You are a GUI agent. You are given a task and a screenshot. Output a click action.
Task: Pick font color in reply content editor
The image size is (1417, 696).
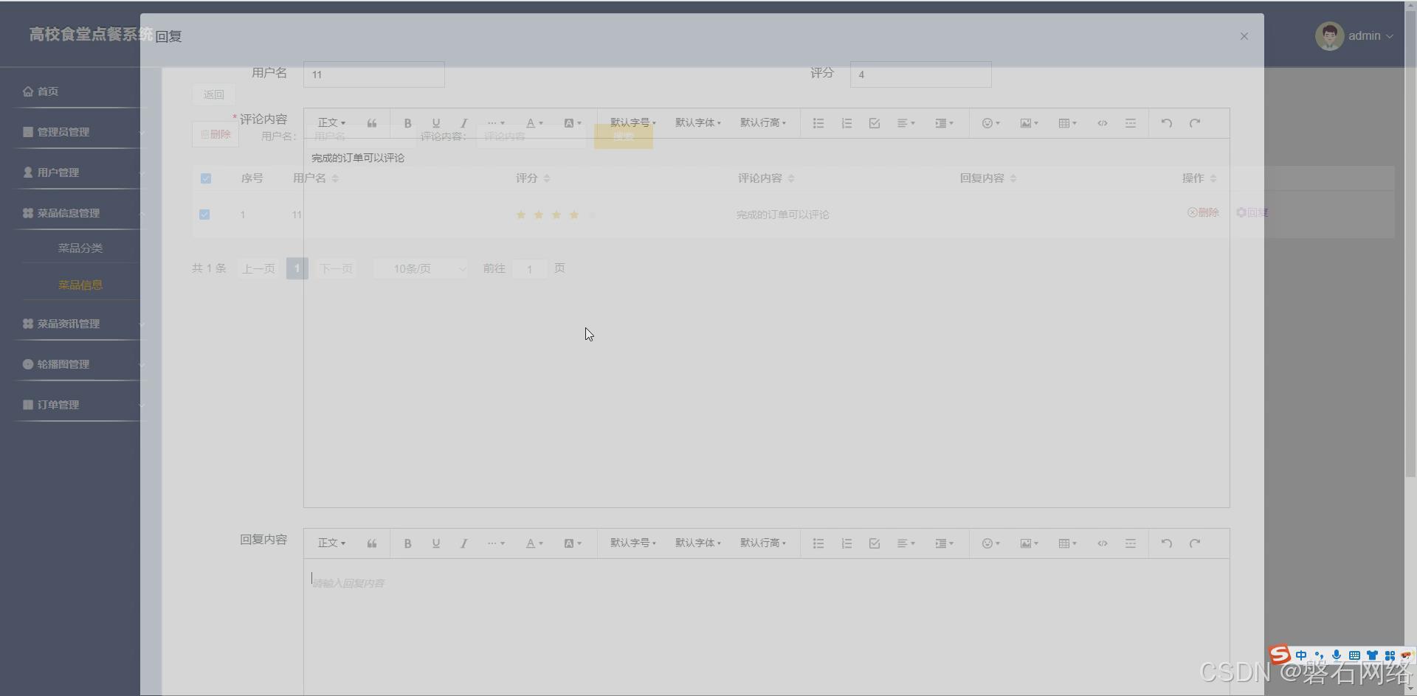point(534,543)
